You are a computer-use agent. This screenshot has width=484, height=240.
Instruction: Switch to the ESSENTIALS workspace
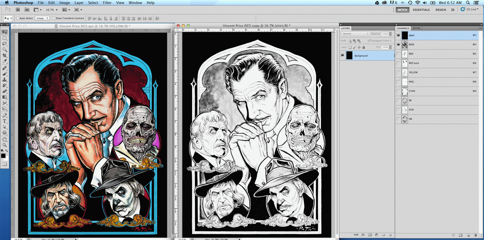click(421, 10)
